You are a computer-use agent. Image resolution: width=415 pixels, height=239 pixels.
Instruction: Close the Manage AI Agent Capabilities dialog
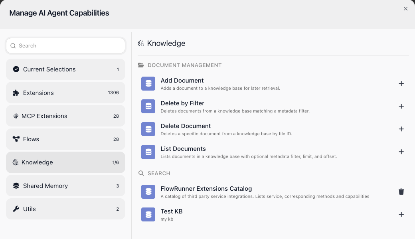click(x=405, y=9)
